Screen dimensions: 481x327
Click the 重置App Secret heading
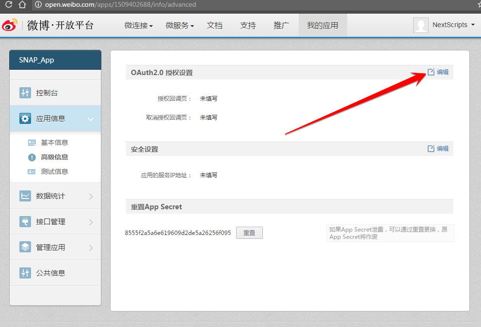157,207
